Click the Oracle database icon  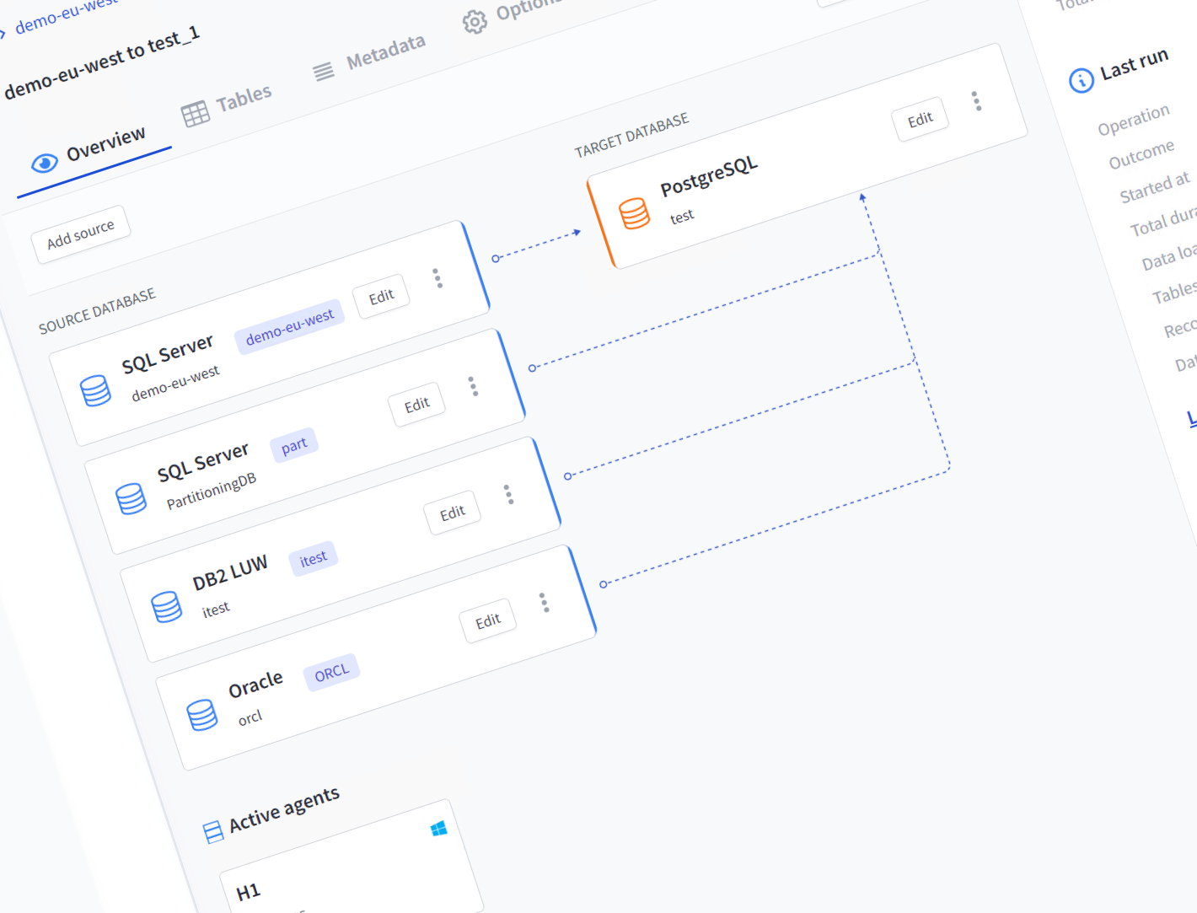pos(201,714)
